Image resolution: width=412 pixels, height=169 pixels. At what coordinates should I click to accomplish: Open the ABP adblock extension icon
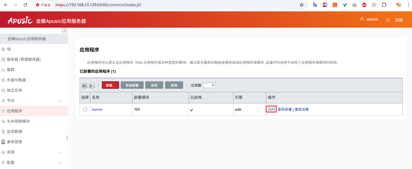click(x=364, y=5)
